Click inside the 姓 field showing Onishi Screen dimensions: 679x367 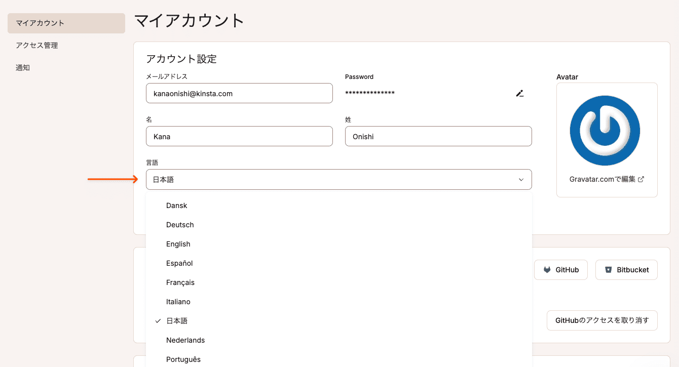pyautogui.click(x=438, y=136)
